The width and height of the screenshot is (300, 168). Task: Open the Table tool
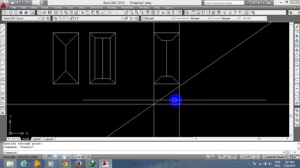point(3,108)
